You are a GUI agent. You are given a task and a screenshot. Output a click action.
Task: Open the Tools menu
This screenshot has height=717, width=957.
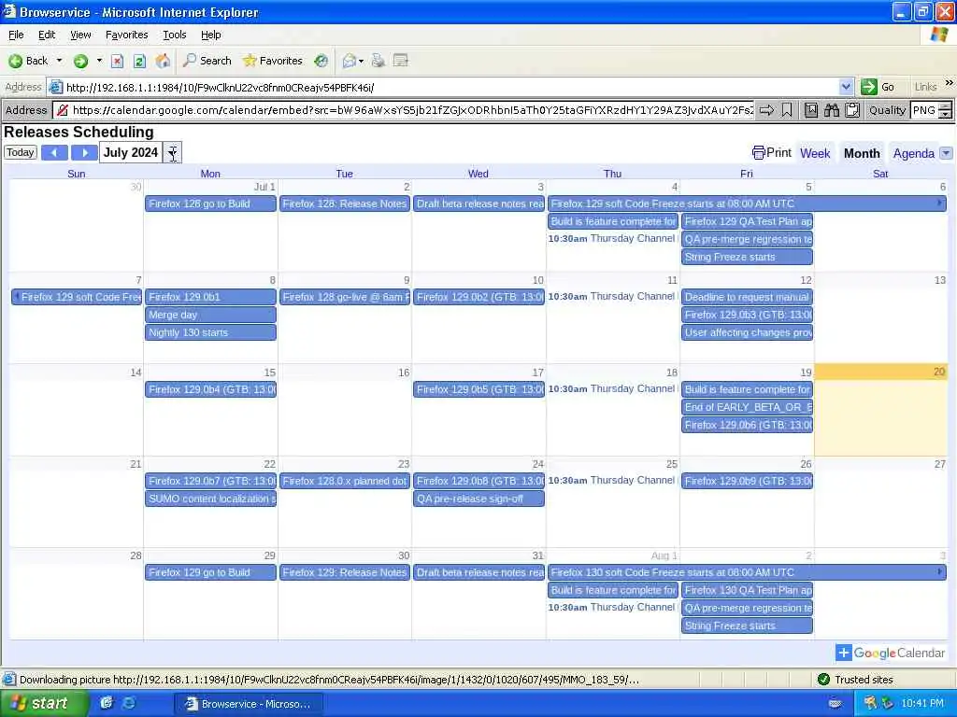tap(174, 35)
